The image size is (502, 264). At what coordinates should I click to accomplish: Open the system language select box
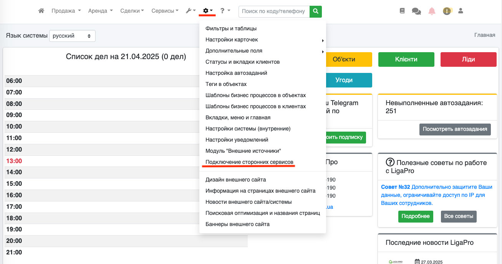72,36
